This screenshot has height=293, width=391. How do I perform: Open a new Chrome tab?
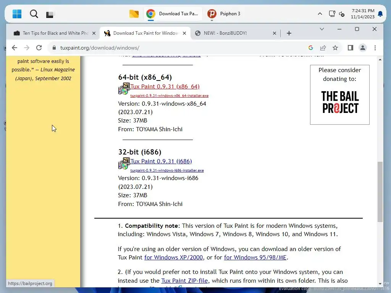(289, 33)
